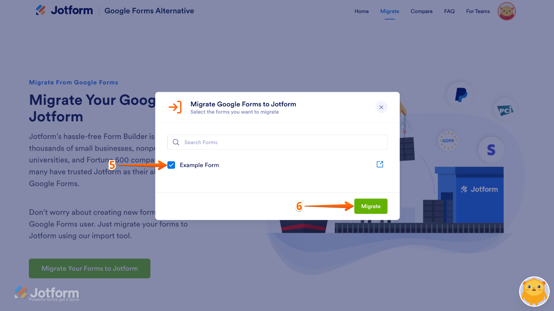
Task: Open Example Form in new tab icon
Action: click(x=380, y=164)
